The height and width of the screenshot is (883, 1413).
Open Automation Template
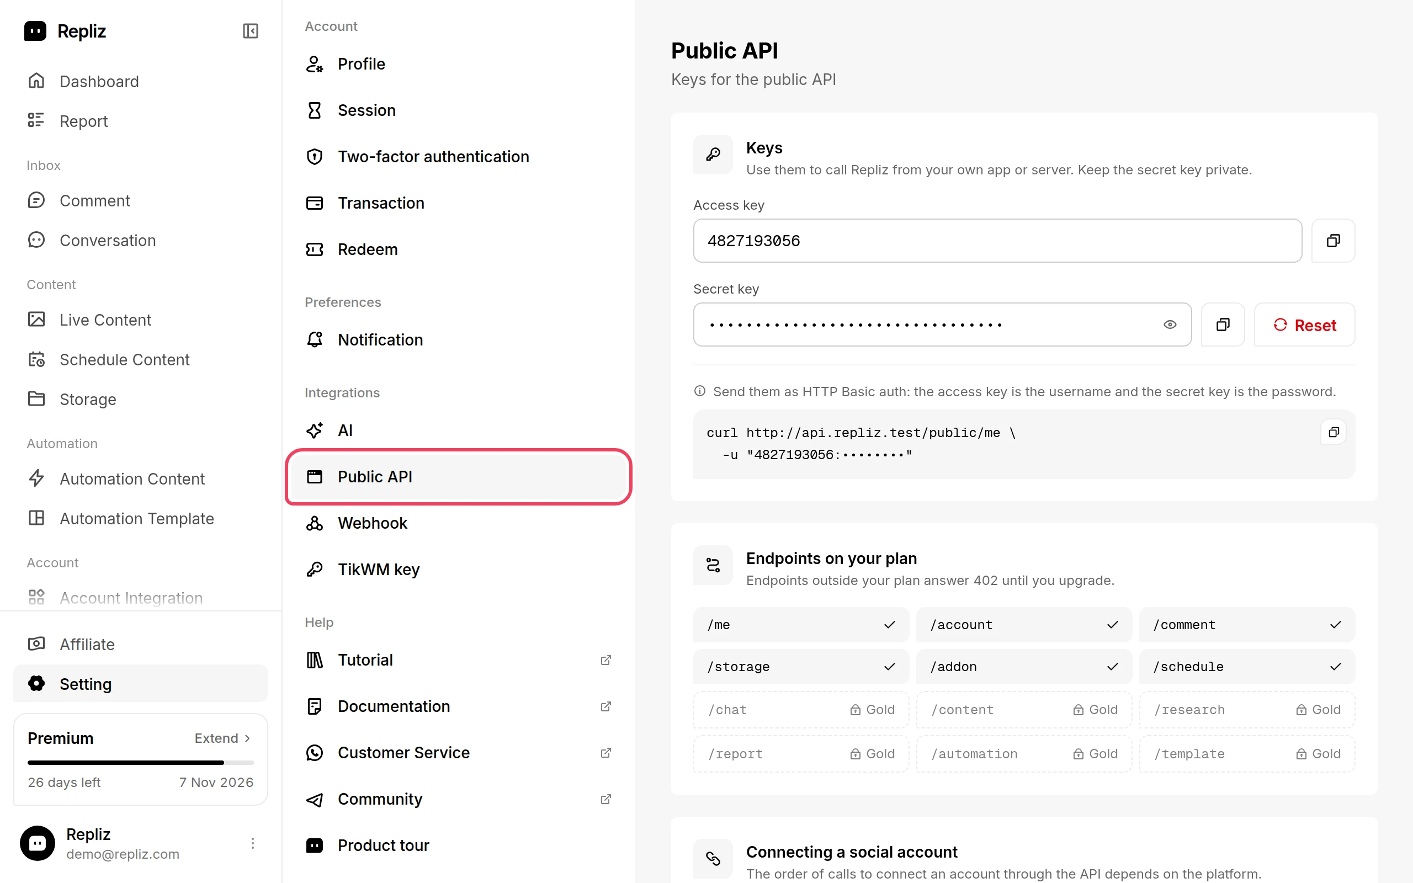click(140, 518)
